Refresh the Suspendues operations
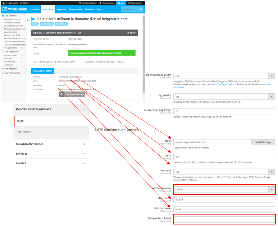 (x=22, y=62)
